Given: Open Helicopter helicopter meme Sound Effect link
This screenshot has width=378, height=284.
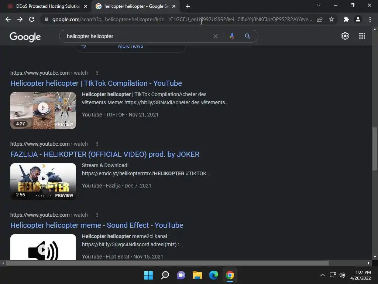Looking at the screenshot, I should click(97, 225).
